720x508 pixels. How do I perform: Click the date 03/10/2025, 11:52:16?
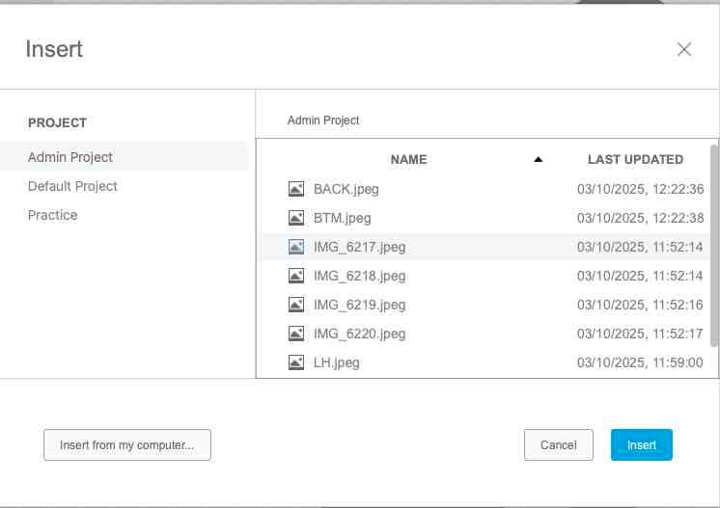(x=640, y=305)
